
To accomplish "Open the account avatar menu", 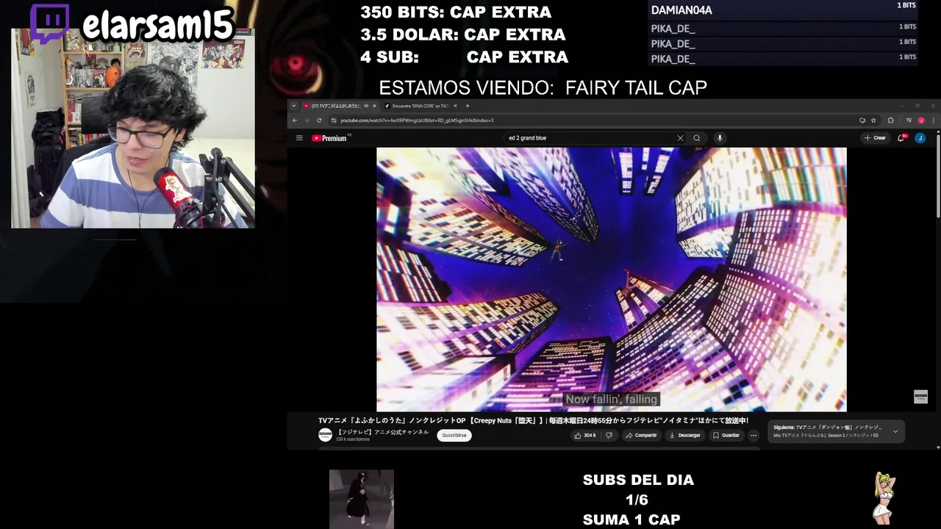I will (920, 138).
